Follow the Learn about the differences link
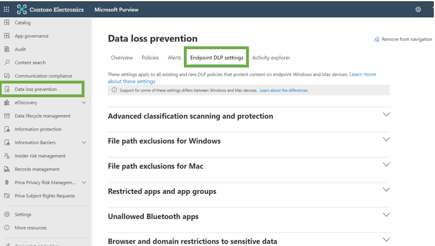Viewport: 435px width, 246px height. pos(283,90)
